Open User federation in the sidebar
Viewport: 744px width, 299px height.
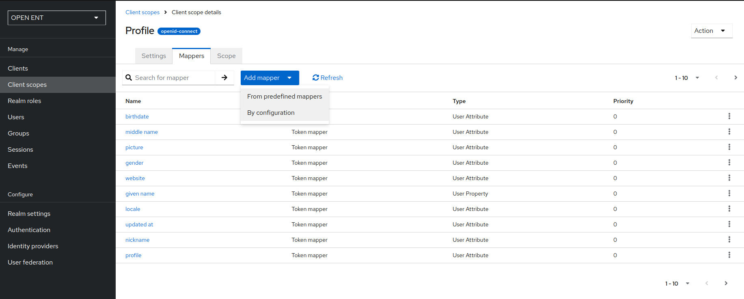click(58, 262)
